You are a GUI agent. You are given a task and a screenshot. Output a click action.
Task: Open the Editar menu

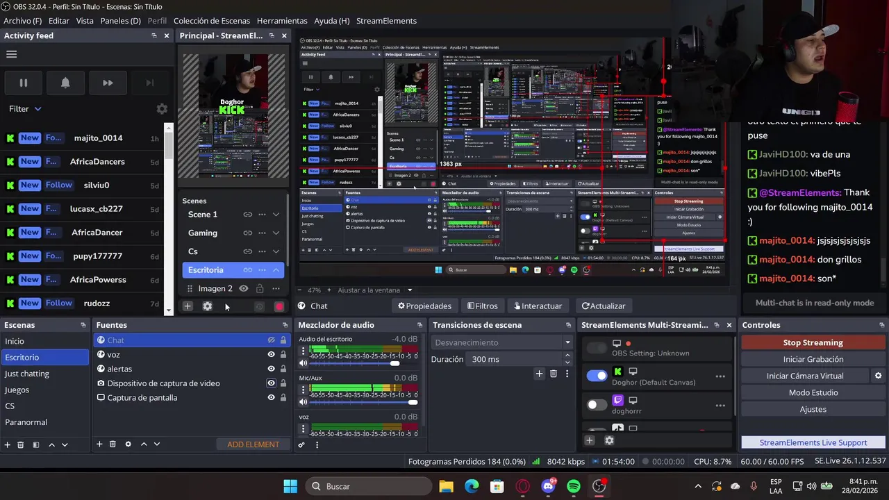pos(58,21)
